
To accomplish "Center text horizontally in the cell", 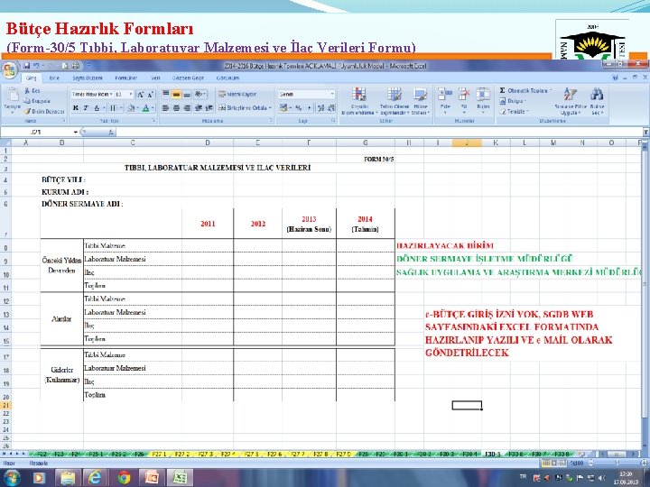I will click(176, 108).
